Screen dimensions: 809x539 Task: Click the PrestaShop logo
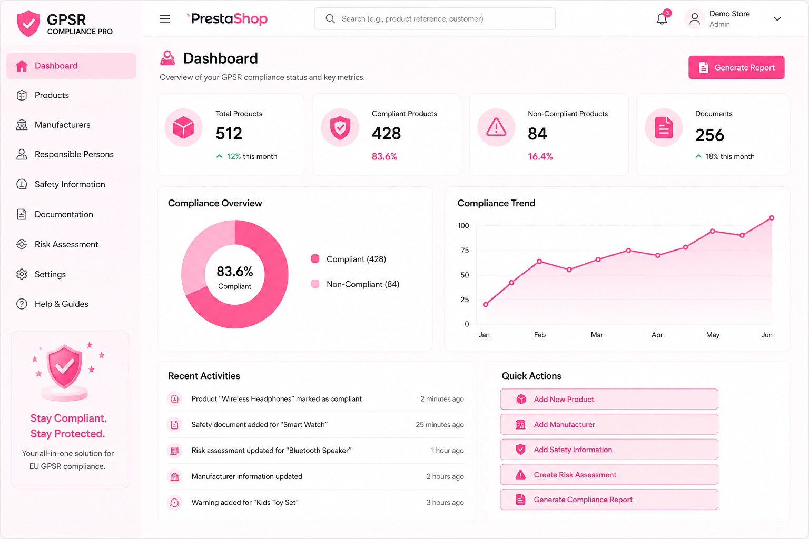click(228, 19)
